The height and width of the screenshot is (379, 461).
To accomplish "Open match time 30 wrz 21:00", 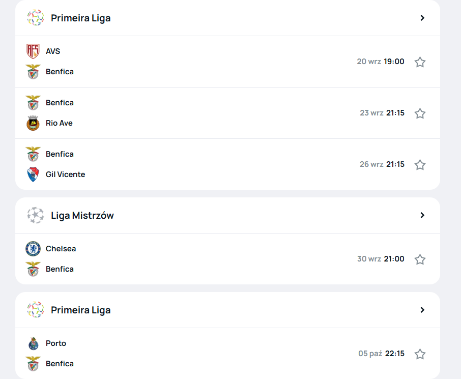I will (381, 259).
